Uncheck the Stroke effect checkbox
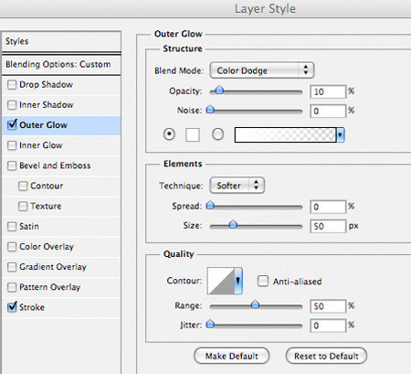The height and width of the screenshot is (374, 411). [12, 307]
